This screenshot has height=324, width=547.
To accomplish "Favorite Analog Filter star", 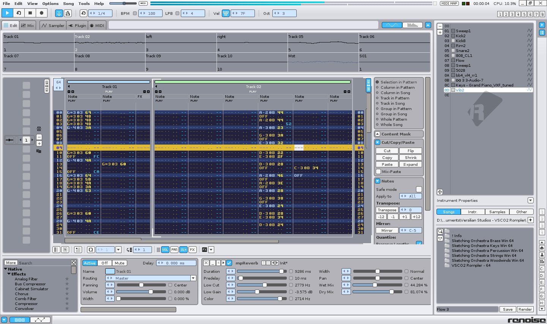I will point(67,279).
